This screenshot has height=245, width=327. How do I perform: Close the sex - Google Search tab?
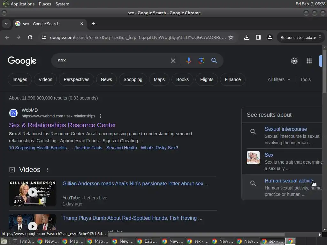click(82, 24)
